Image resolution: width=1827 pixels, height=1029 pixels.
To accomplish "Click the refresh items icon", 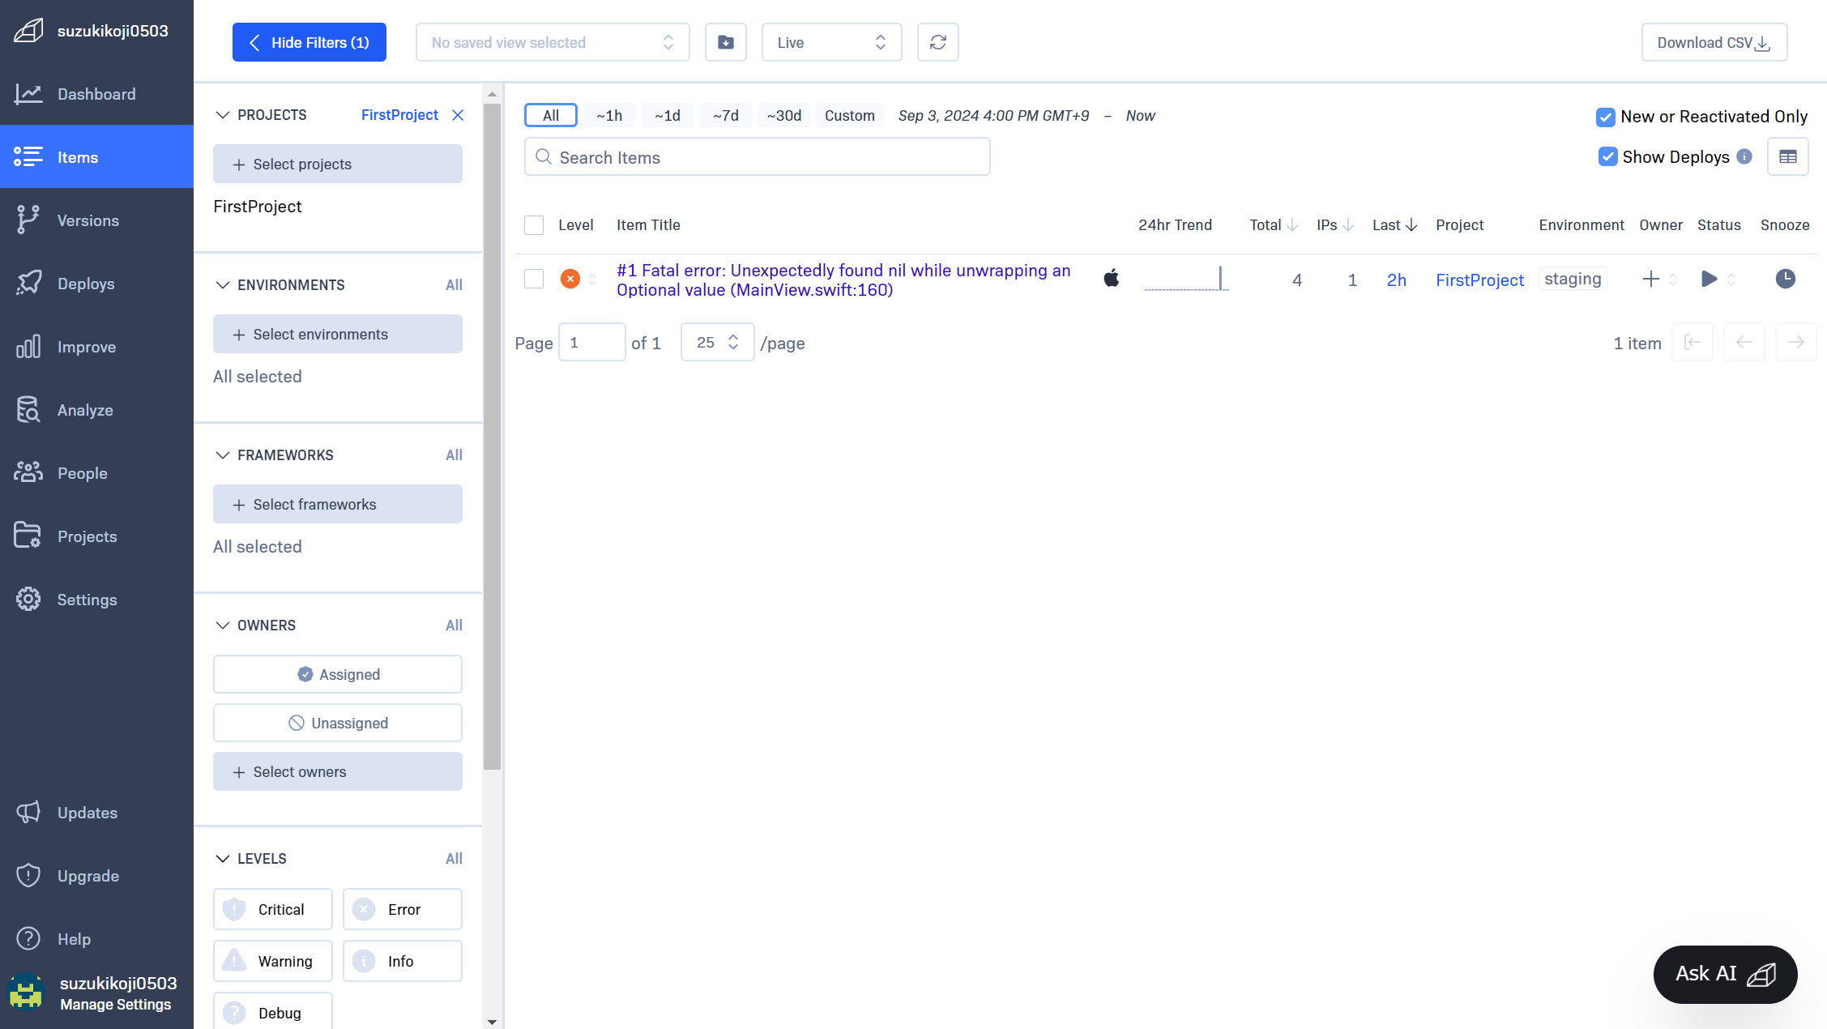I will tap(937, 42).
